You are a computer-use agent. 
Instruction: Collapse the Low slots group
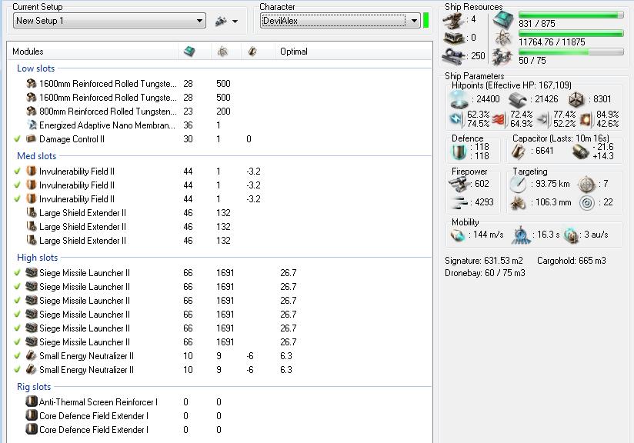click(x=35, y=68)
